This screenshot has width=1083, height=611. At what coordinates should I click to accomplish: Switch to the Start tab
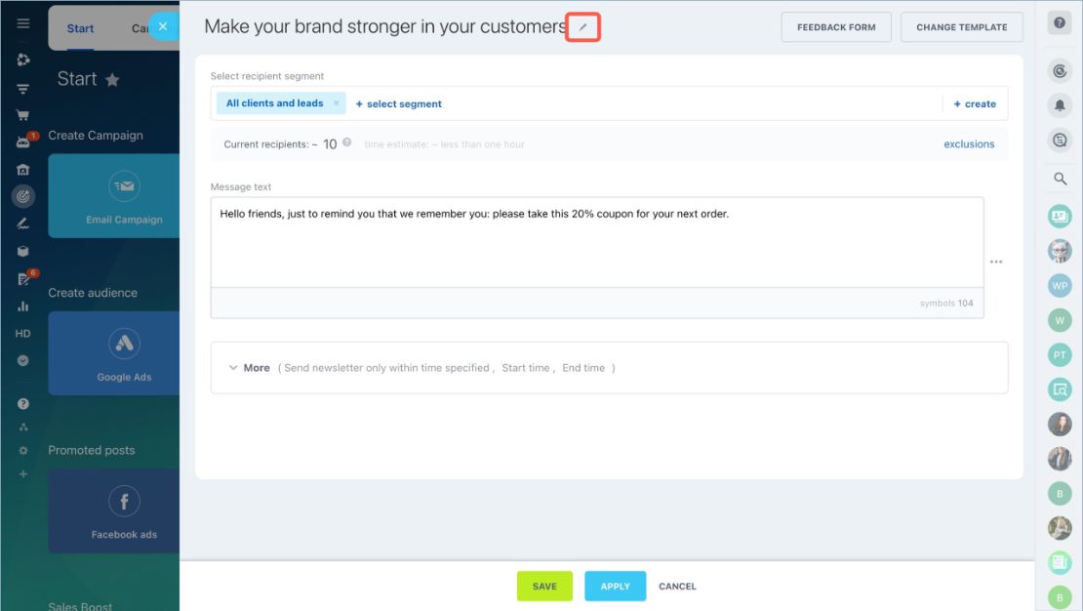click(x=80, y=28)
